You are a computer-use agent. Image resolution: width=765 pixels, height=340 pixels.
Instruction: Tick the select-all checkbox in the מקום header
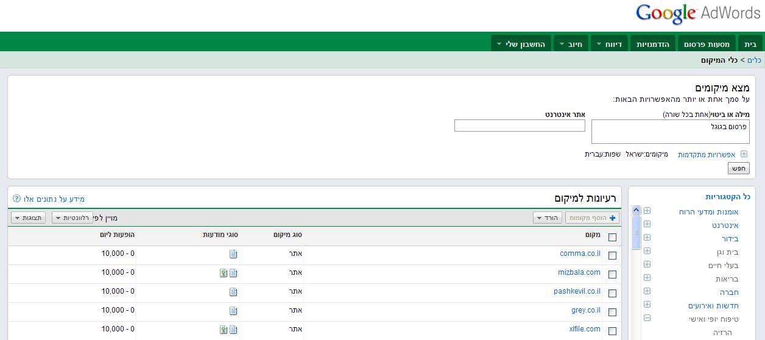tap(612, 237)
